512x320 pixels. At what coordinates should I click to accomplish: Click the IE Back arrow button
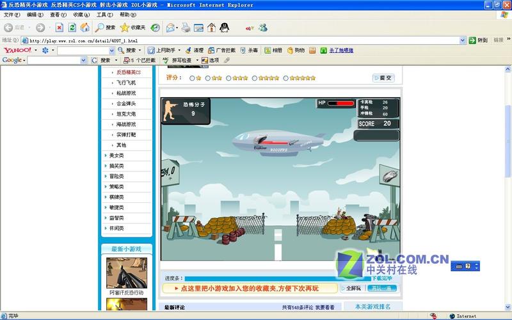pyautogui.click(x=8, y=28)
